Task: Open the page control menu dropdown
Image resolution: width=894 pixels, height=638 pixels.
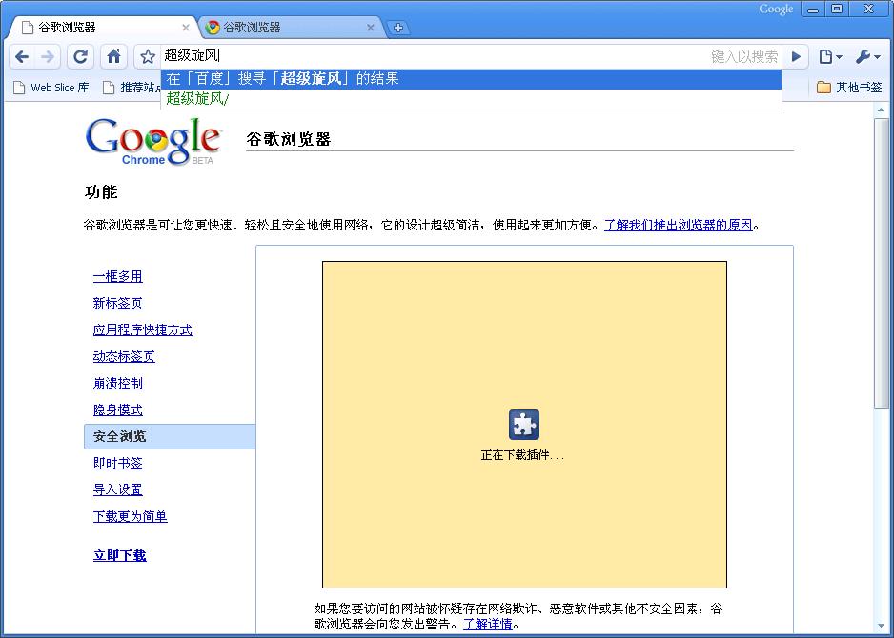Action: tap(830, 56)
